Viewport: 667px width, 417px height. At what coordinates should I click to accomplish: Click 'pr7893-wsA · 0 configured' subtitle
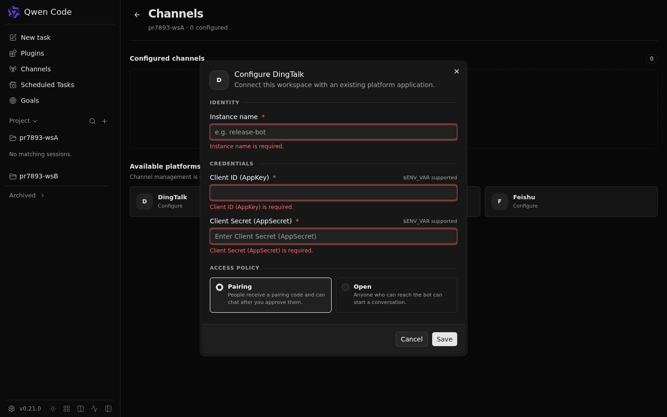pos(188,28)
